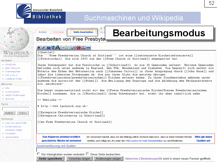Open Hochladen sidebar link
This screenshot has height=162, width=217.
(10, 133)
